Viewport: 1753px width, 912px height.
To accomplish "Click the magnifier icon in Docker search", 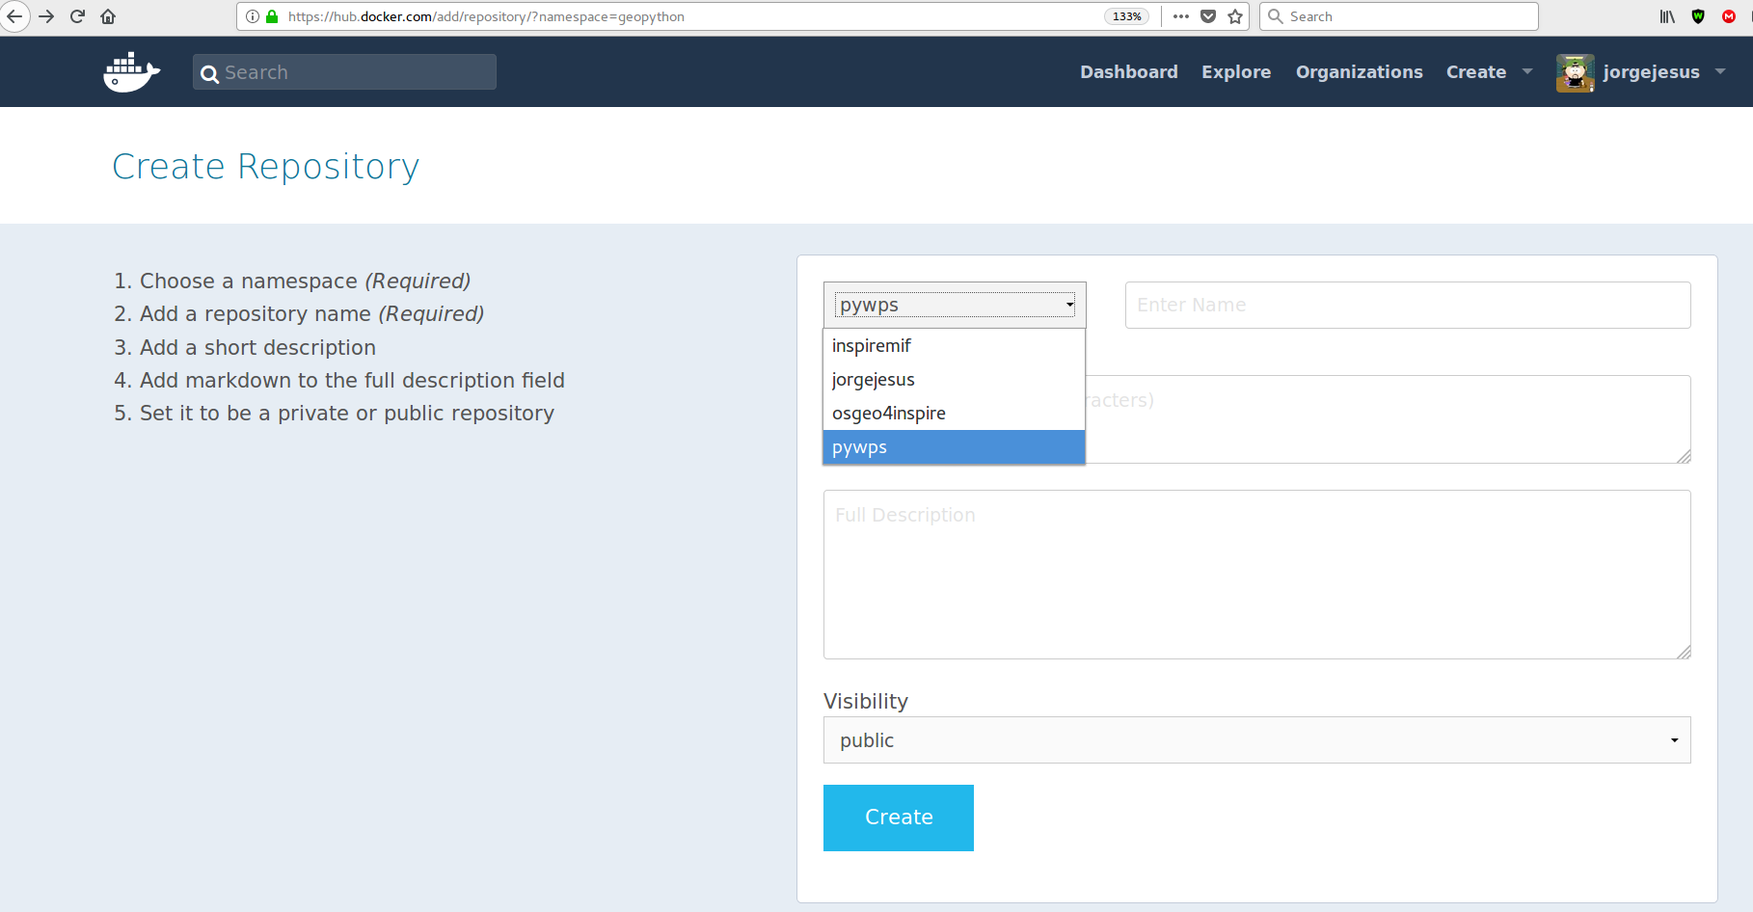I will tap(209, 73).
